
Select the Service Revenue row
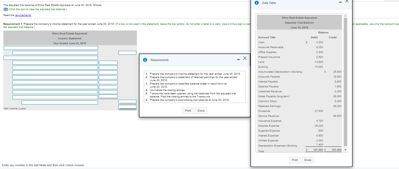(x=299, y=116)
